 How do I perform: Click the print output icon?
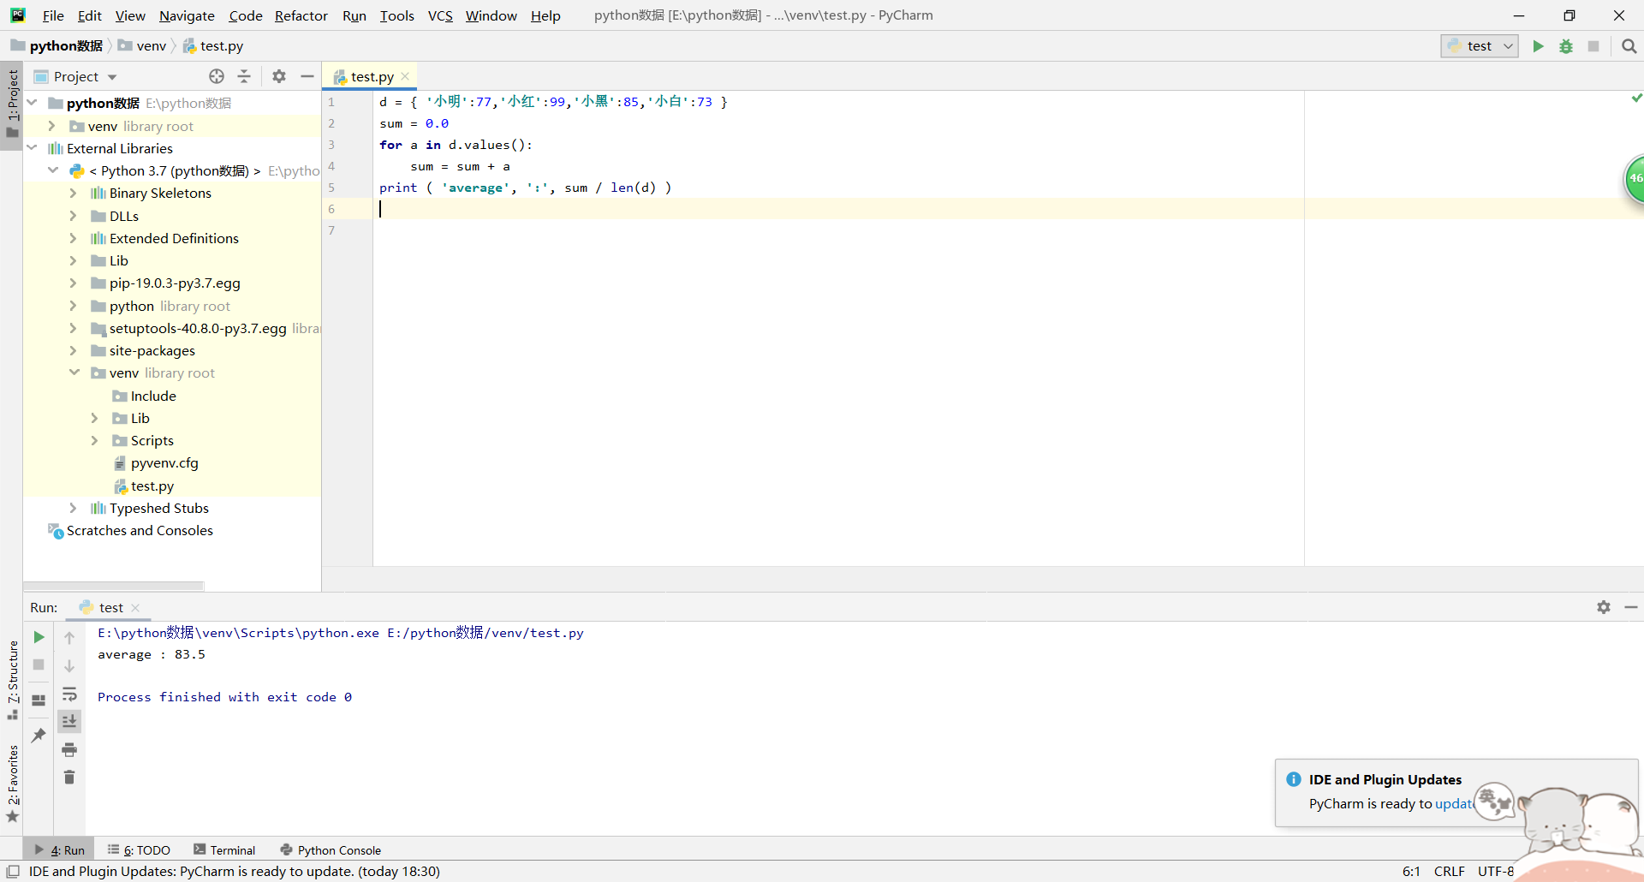(x=69, y=750)
